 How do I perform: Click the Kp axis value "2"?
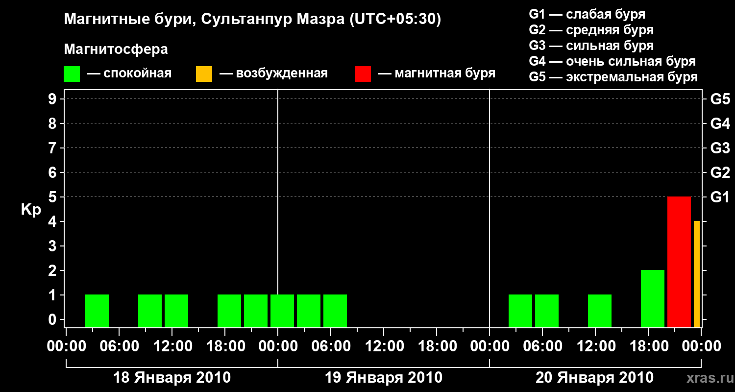(53, 270)
